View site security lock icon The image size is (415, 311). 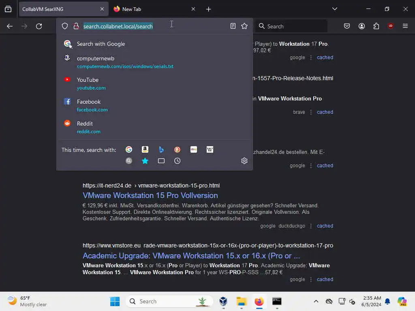[x=76, y=26]
